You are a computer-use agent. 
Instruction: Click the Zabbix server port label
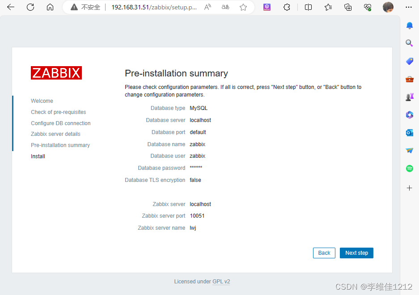click(164, 215)
